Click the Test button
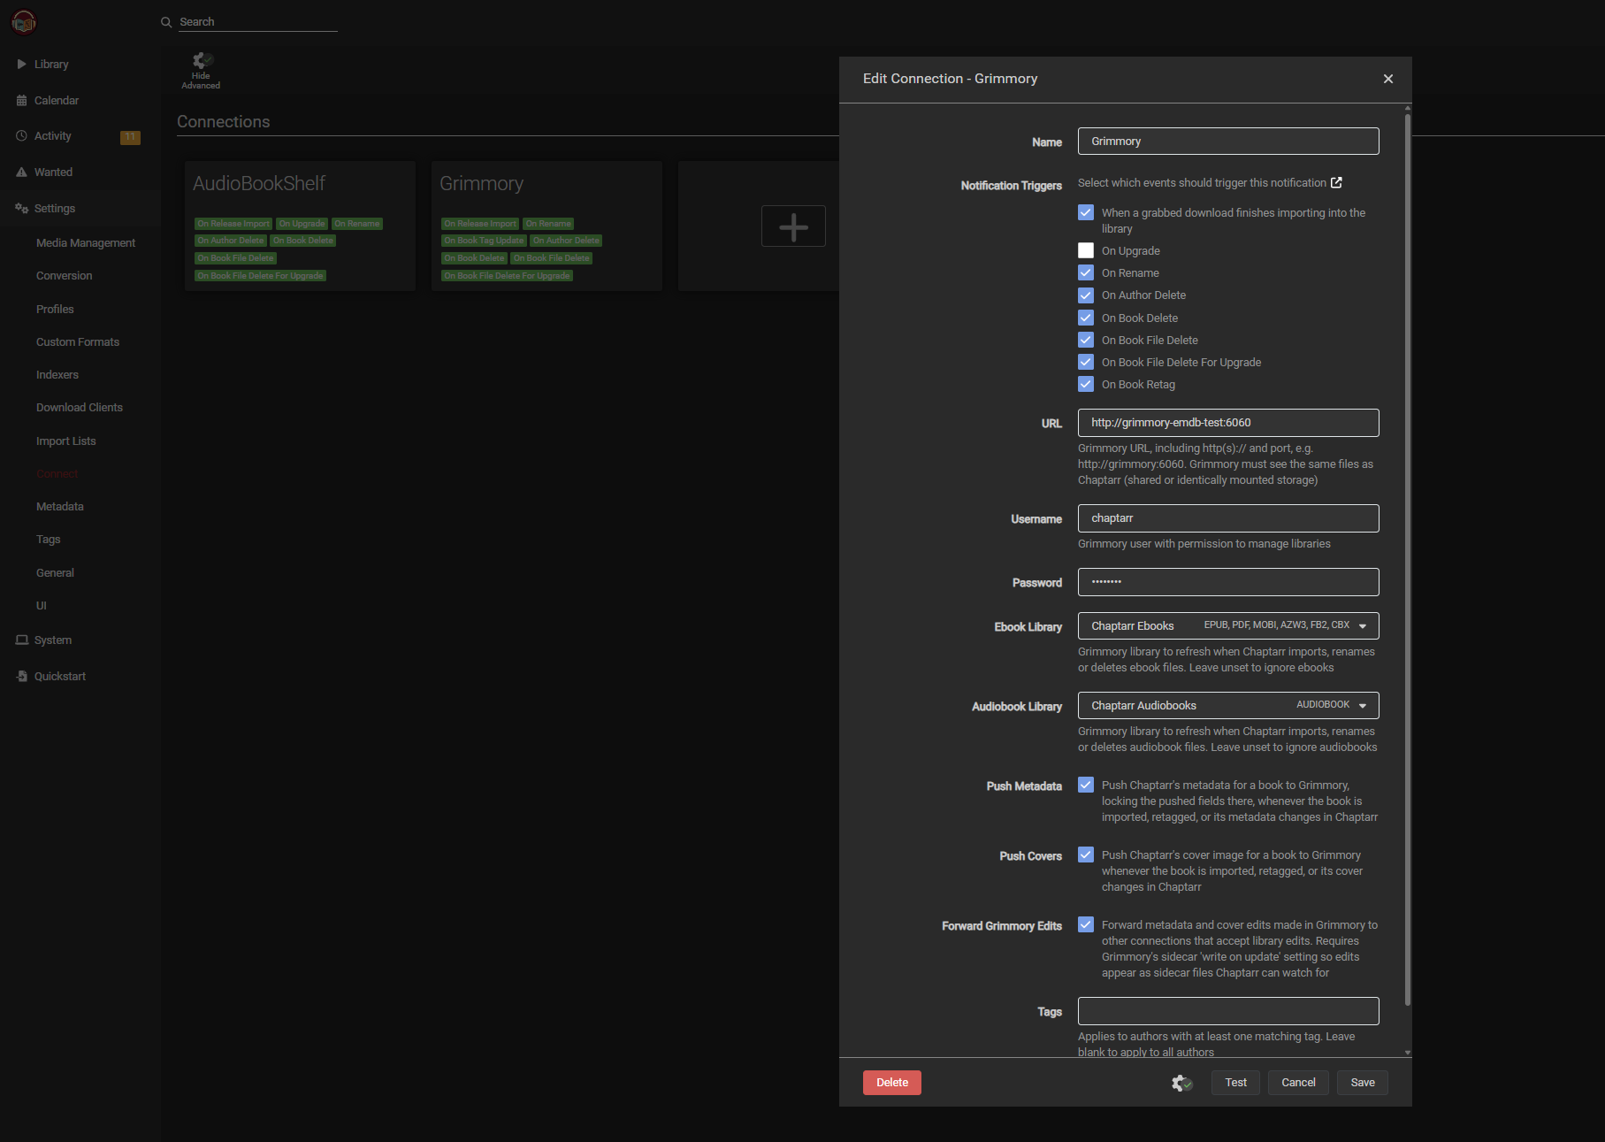The width and height of the screenshot is (1605, 1142). pos(1236,1083)
